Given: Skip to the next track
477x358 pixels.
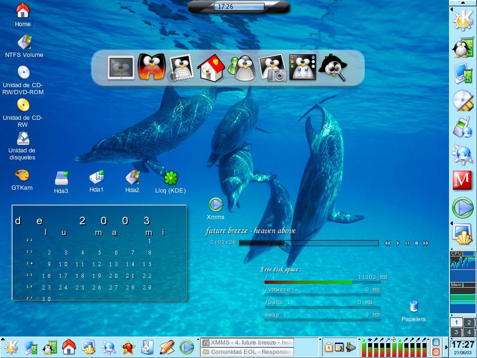Looking at the screenshot, I should [426, 243].
